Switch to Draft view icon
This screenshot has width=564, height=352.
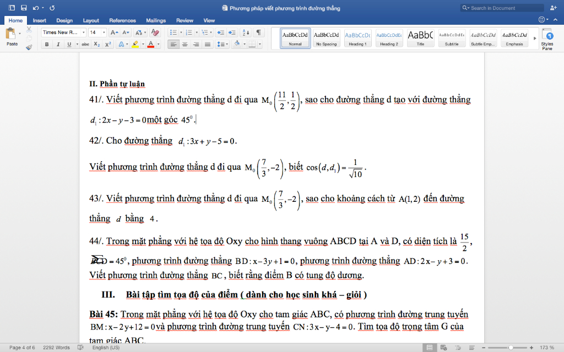point(472,348)
